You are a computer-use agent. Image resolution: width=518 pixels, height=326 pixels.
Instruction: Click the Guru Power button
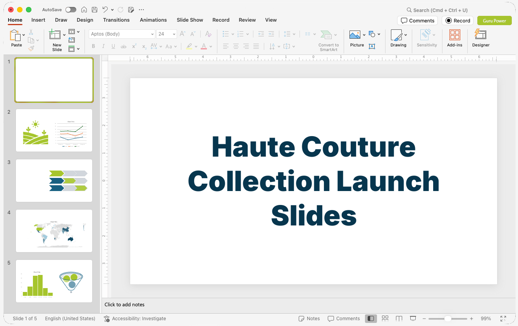[494, 20]
